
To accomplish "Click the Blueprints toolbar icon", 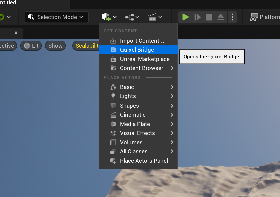I will pos(130,17).
